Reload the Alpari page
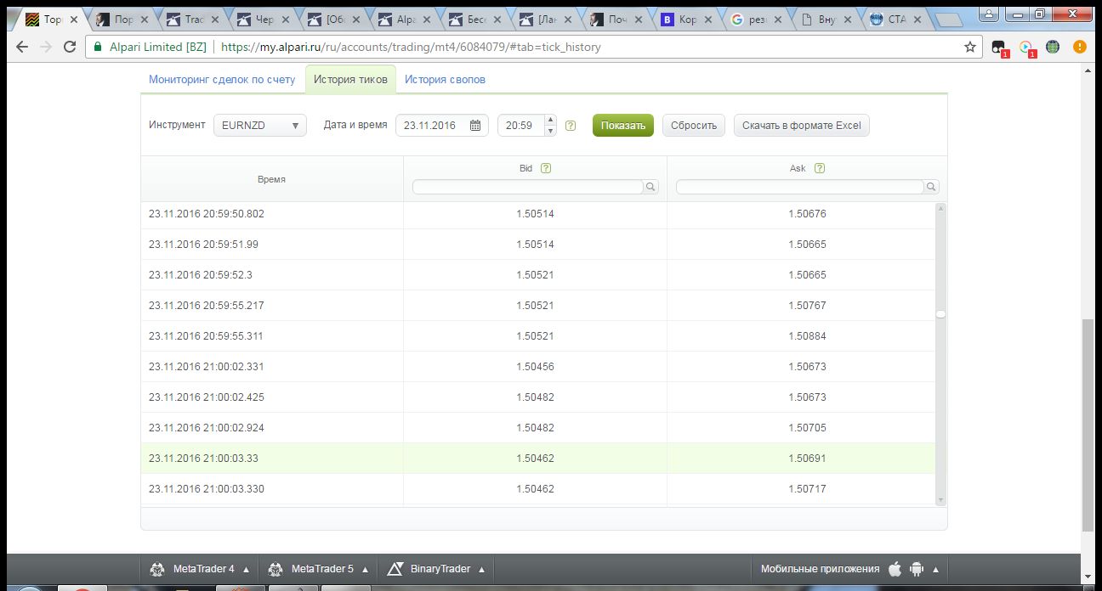The height and width of the screenshot is (591, 1102). pos(70,48)
